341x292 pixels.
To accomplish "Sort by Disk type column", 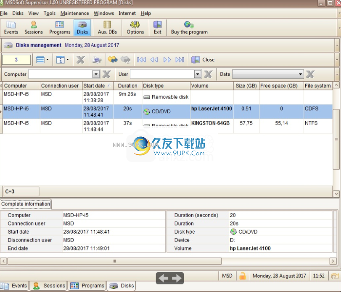I will point(166,86).
